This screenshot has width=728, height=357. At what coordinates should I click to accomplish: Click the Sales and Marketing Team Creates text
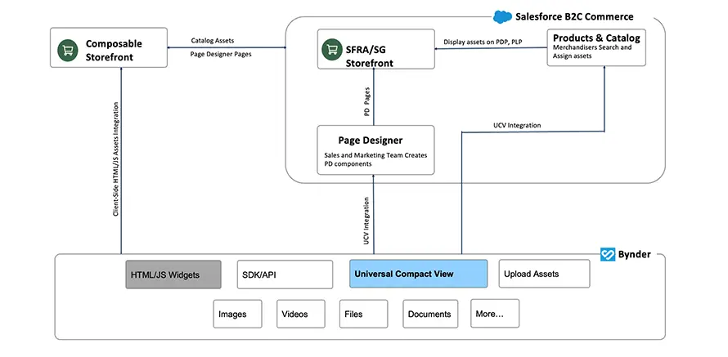[375, 155]
